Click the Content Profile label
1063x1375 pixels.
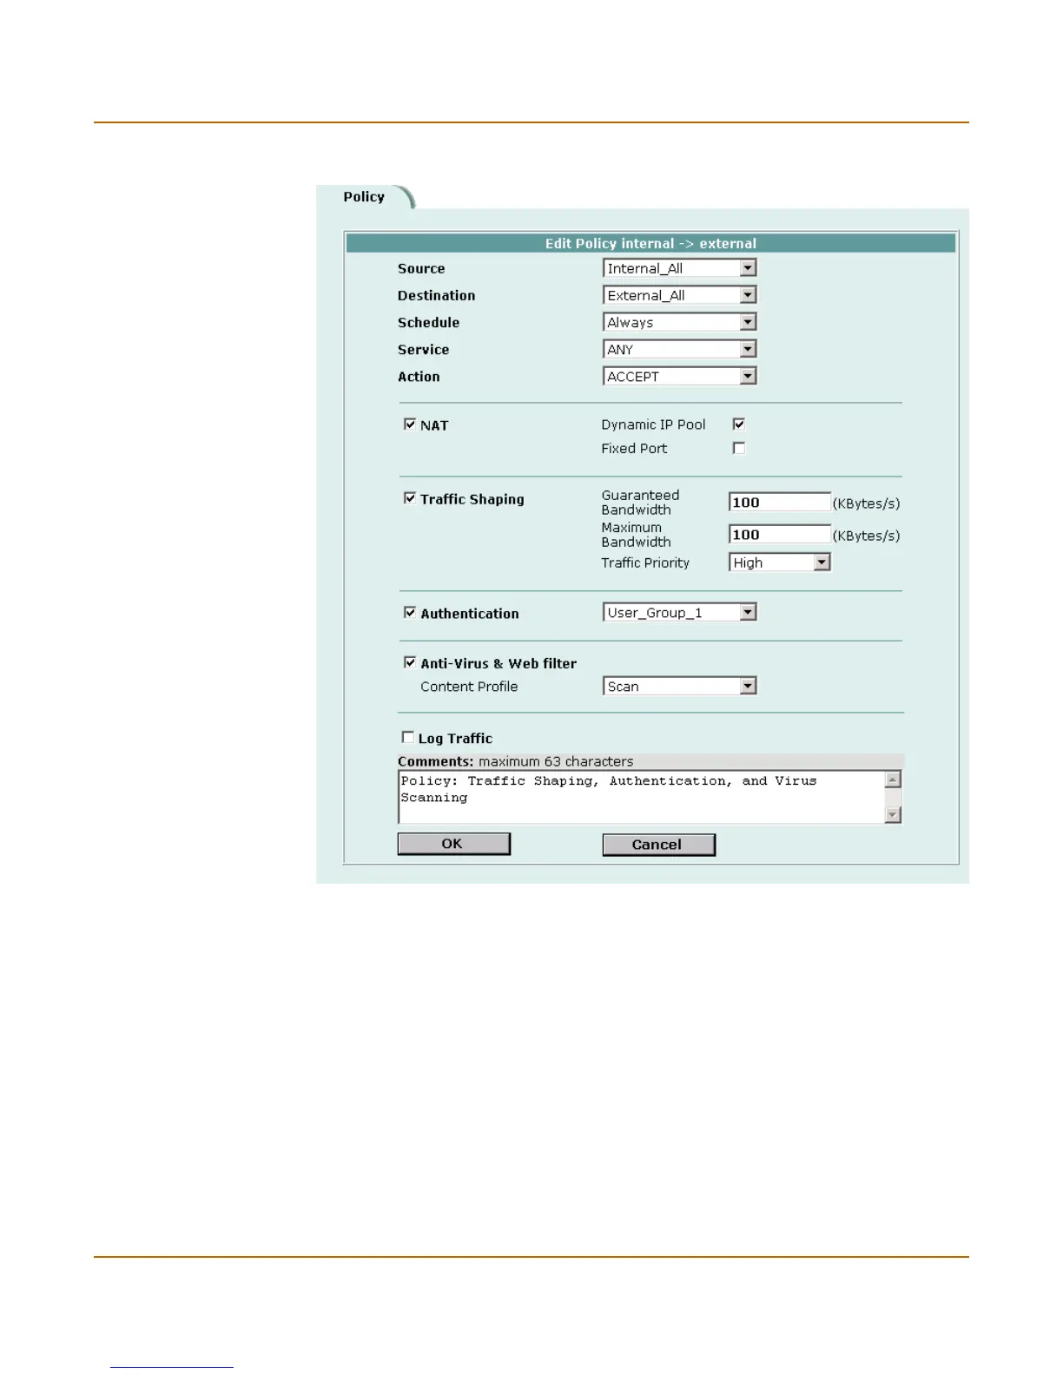pos(469,687)
